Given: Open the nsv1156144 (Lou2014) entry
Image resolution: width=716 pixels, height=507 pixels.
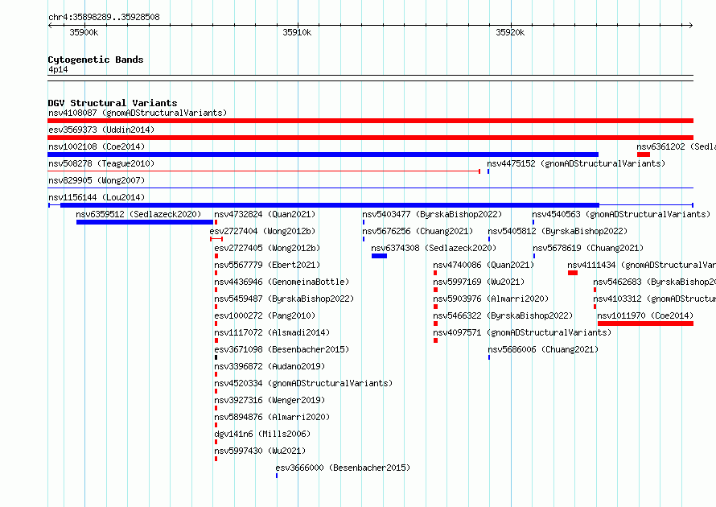Looking at the screenshot, I should tap(97, 197).
